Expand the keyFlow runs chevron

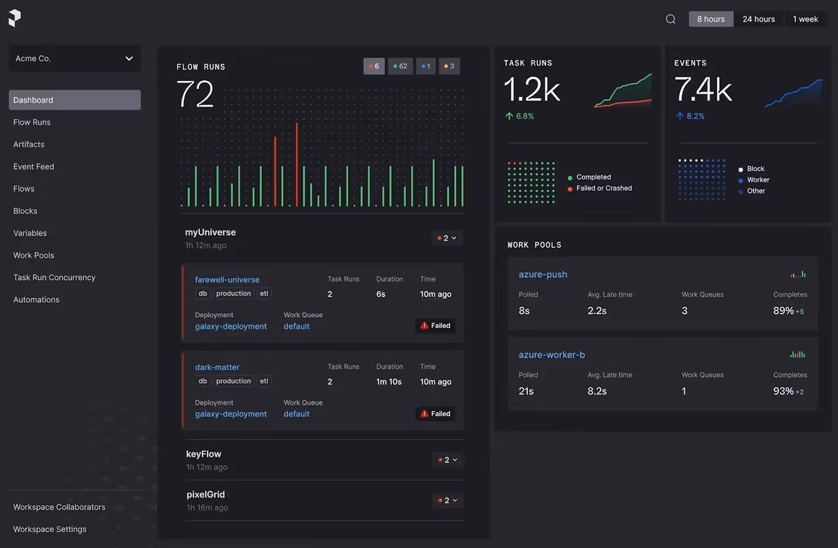tap(447, 460)
